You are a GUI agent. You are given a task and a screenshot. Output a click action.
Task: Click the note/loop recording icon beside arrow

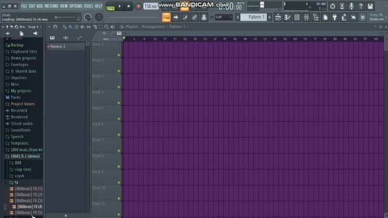[185, 18]
